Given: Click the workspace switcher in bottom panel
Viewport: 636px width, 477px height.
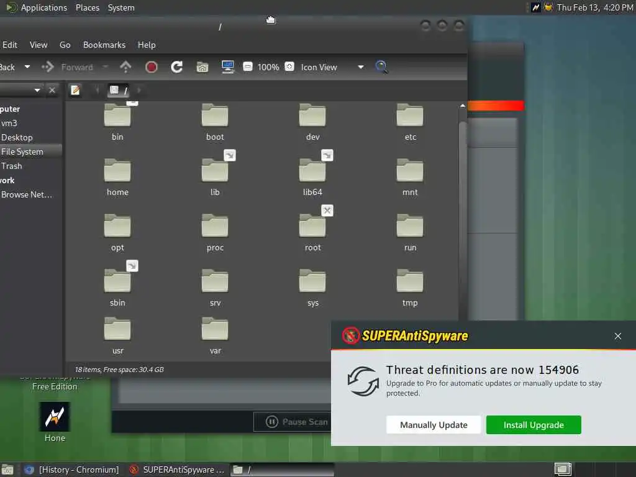Looking at the screenshot, I should tap(563, 470).
